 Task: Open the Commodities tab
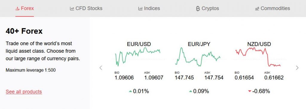pyautogui.click(x=273, y=9)
